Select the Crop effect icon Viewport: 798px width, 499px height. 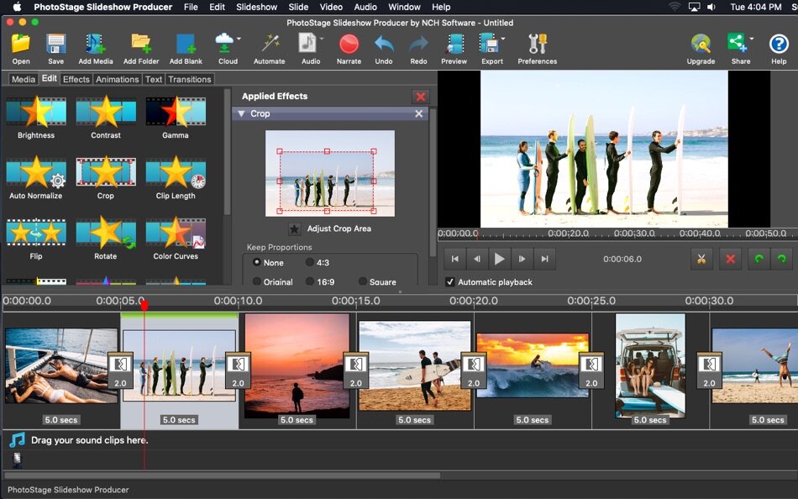(106, 172)
